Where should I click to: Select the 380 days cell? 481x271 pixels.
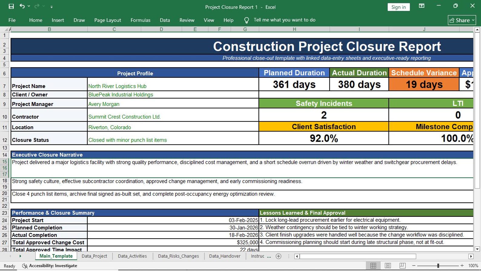pyautogui.click(x=359, y=84)
